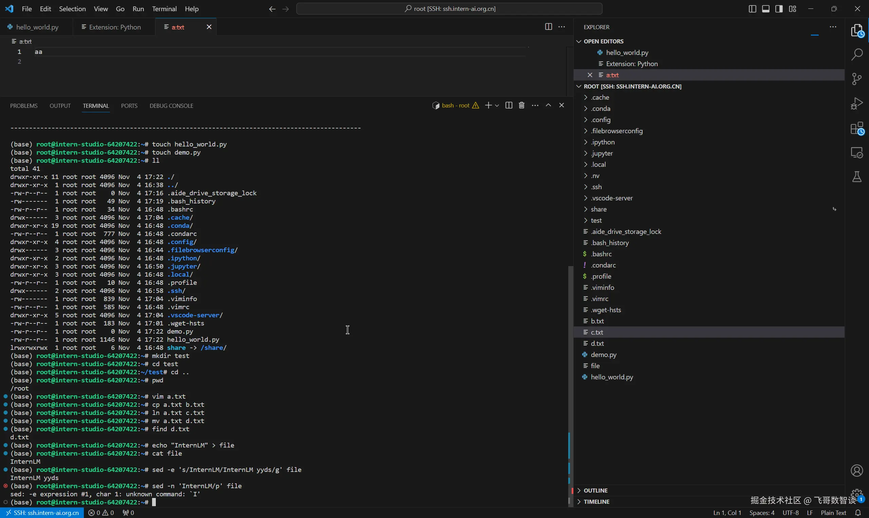This screenshot has height=518, width=869.
Task: Split the terminal panel
Action: (x=509, y=105)
